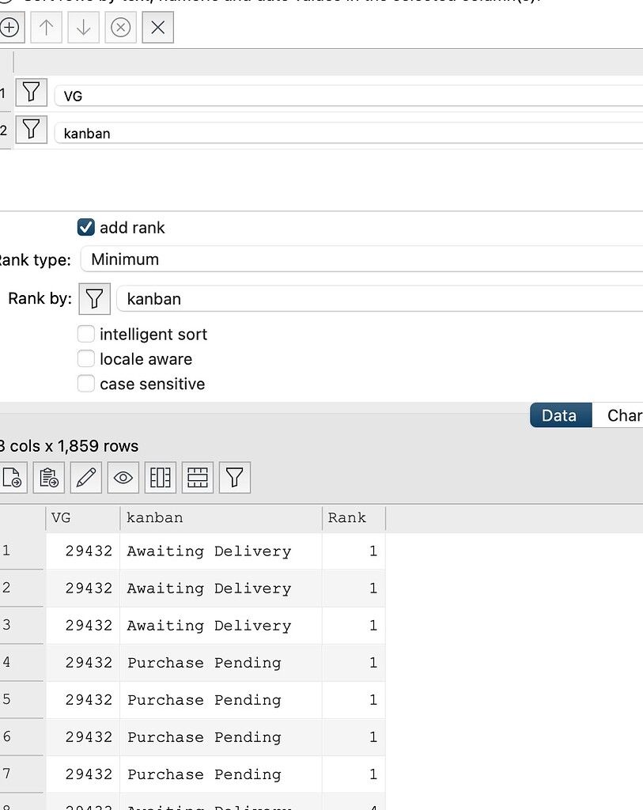
Task: Click the eye preview icon above the table
Action: 123,477
